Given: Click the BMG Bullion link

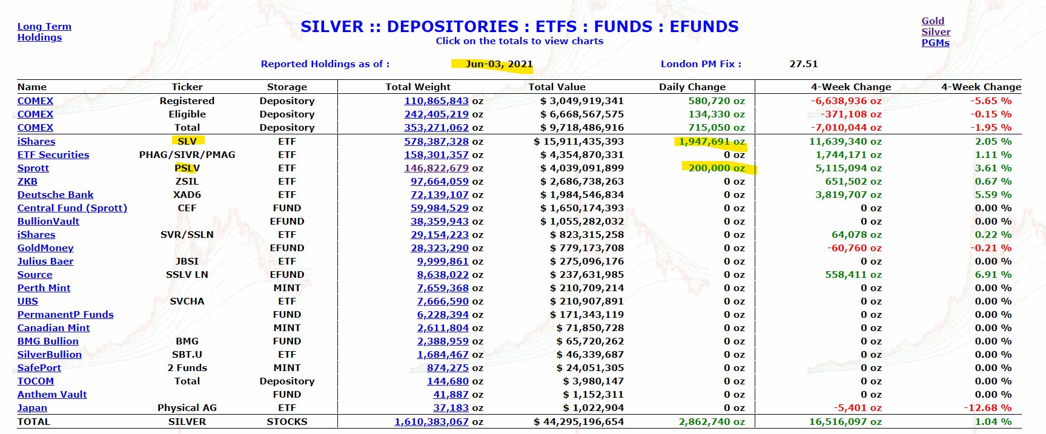Looking at the screenshot, I should (x=48, y=341).
